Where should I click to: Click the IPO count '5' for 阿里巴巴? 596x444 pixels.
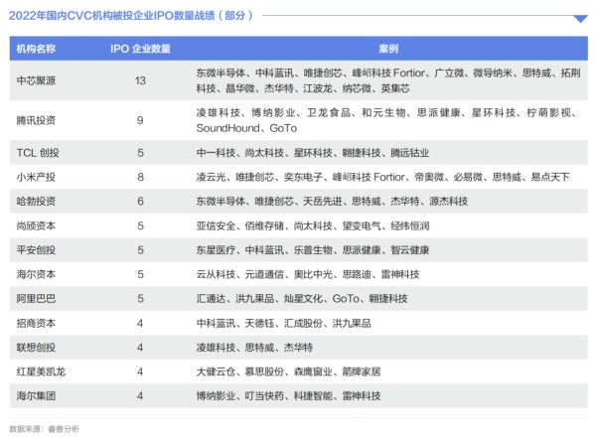coord(140,299)
